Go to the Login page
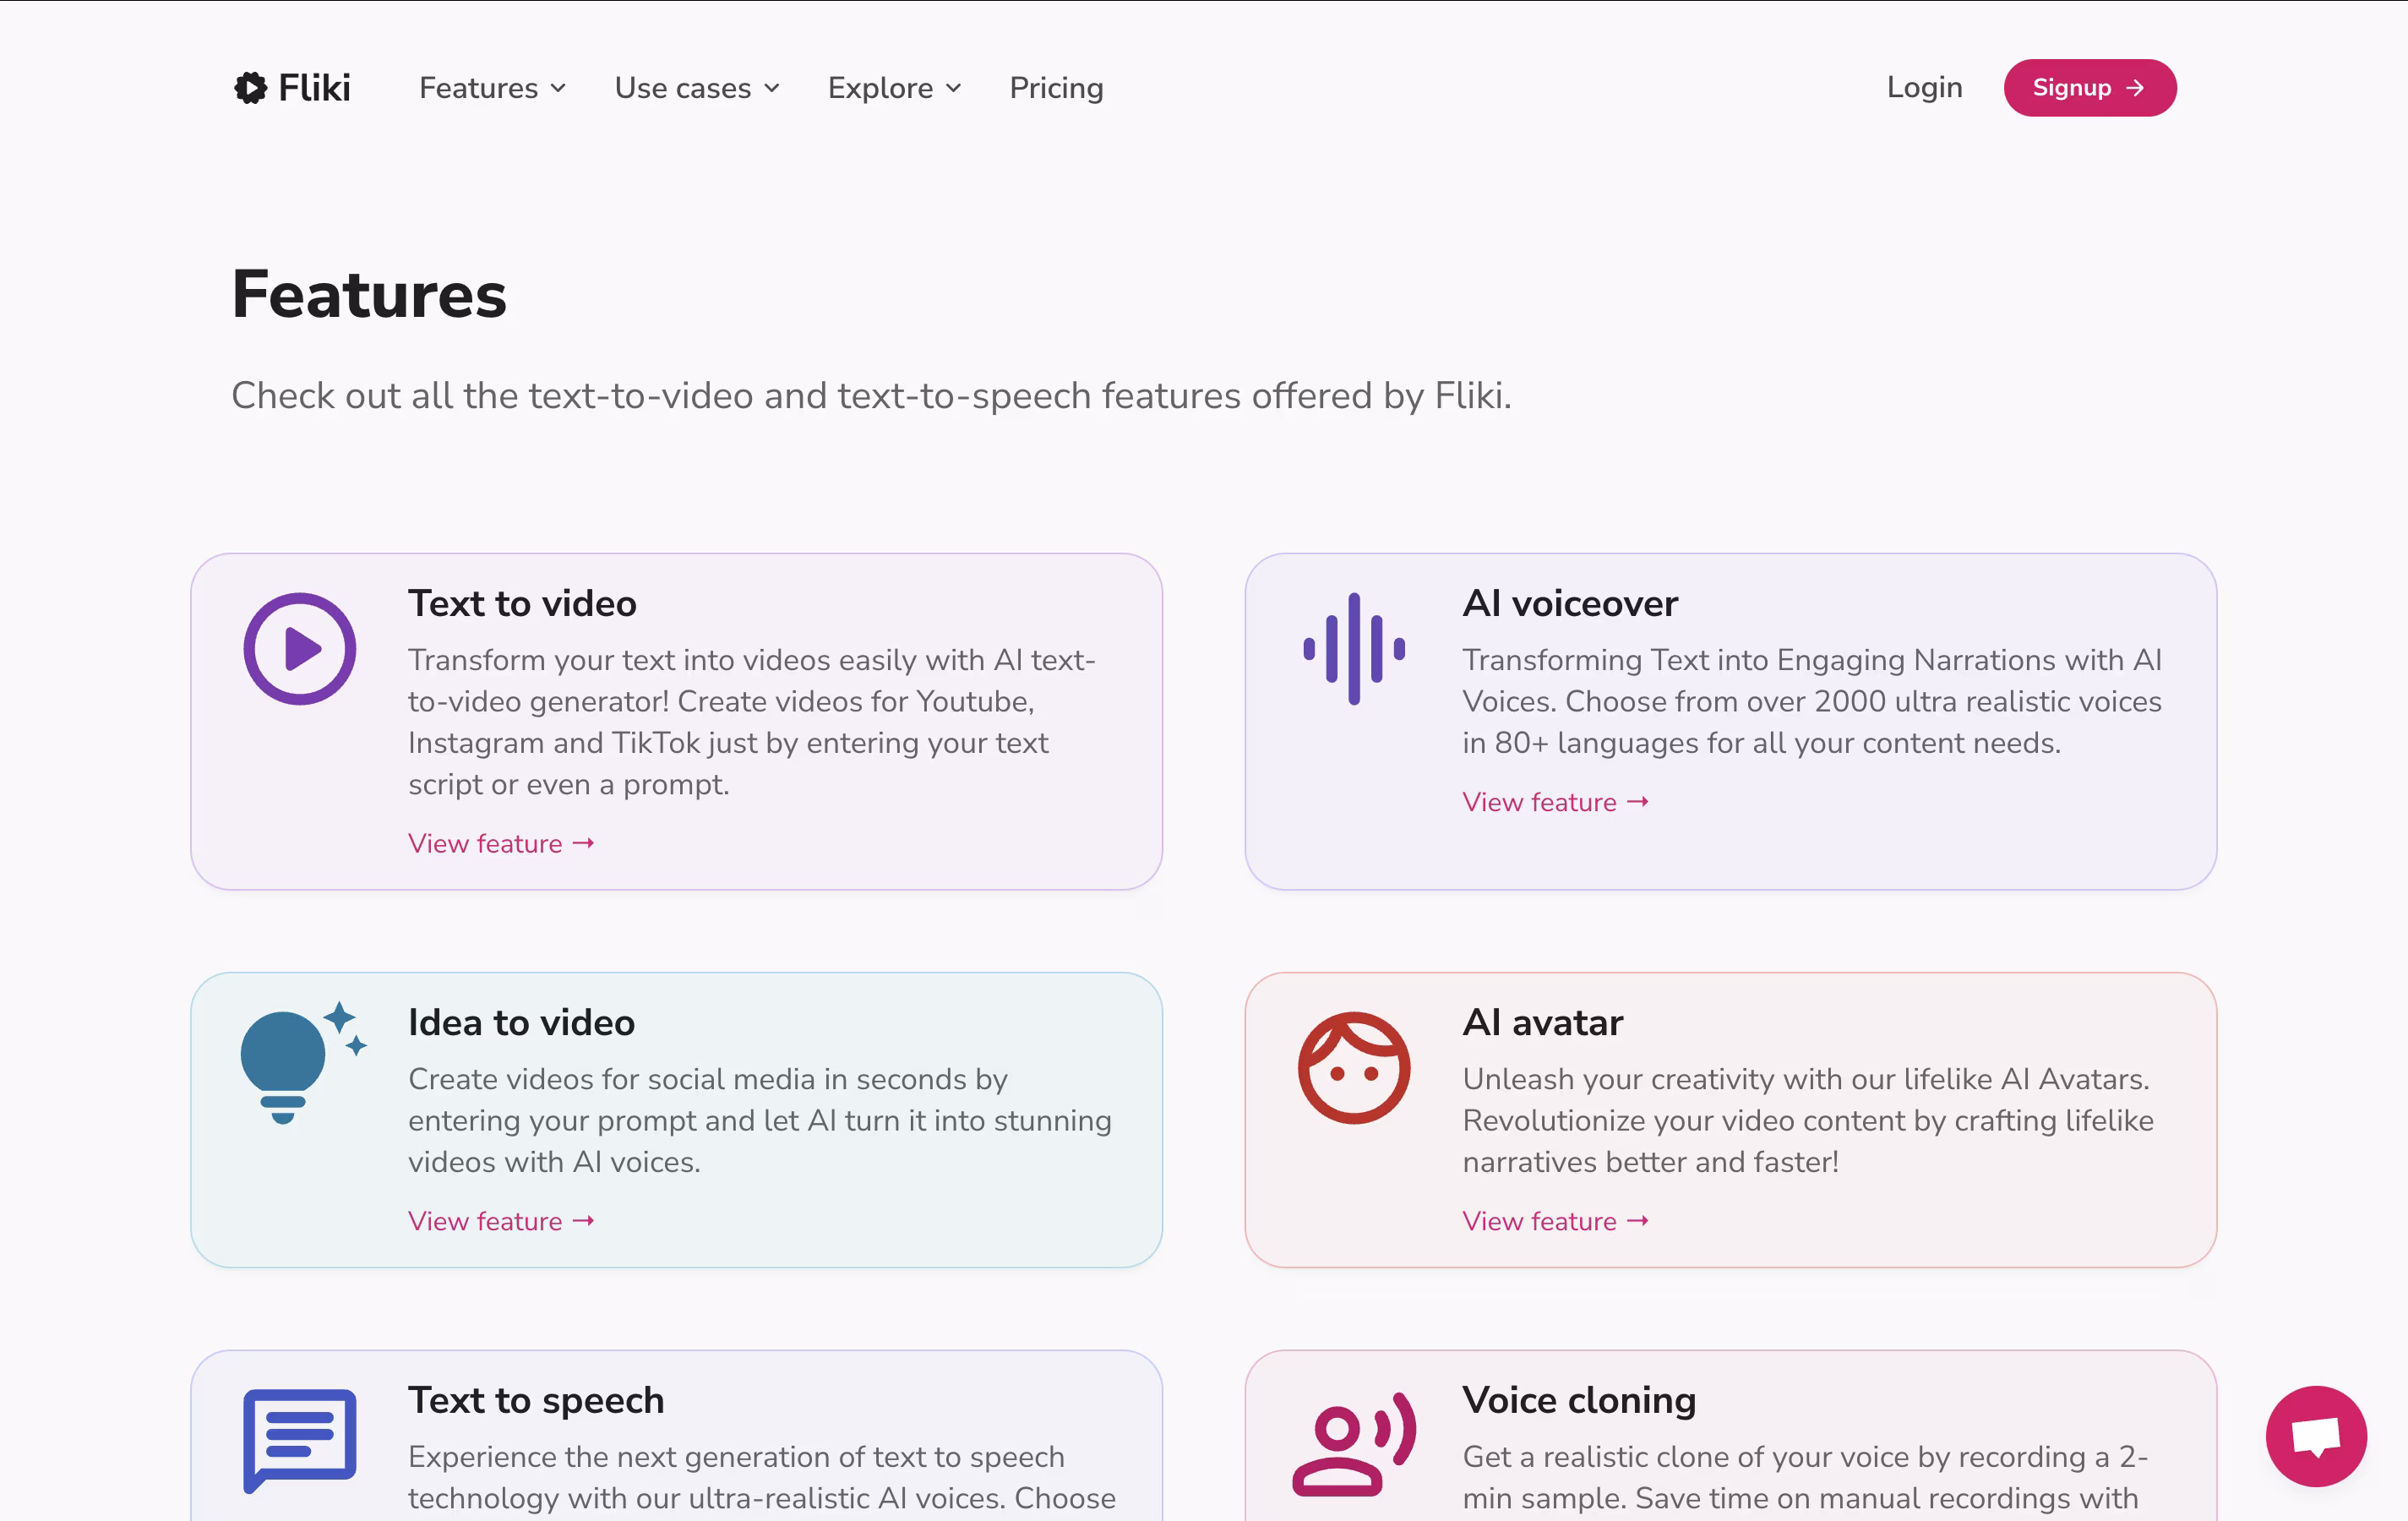The image size is (2408, 1521). point(1924,88)
